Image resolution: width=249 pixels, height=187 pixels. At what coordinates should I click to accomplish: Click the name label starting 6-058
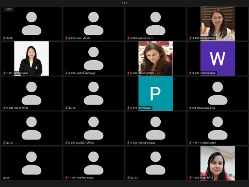79,38
